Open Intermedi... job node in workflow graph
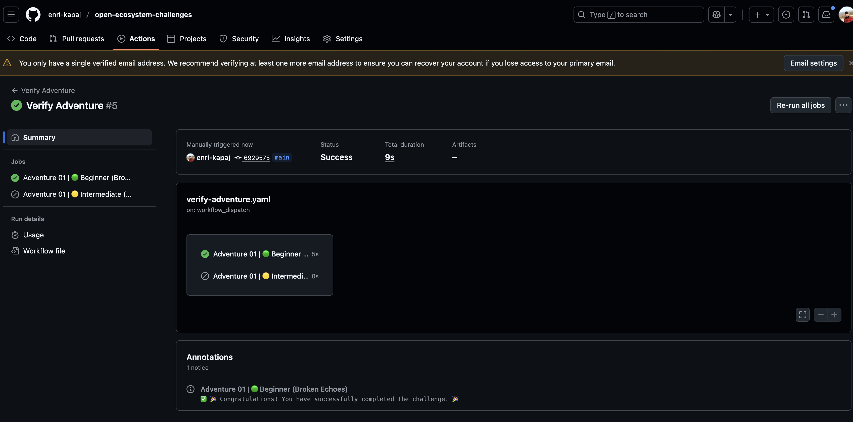 pyautogui.click(x=260, y=276)
